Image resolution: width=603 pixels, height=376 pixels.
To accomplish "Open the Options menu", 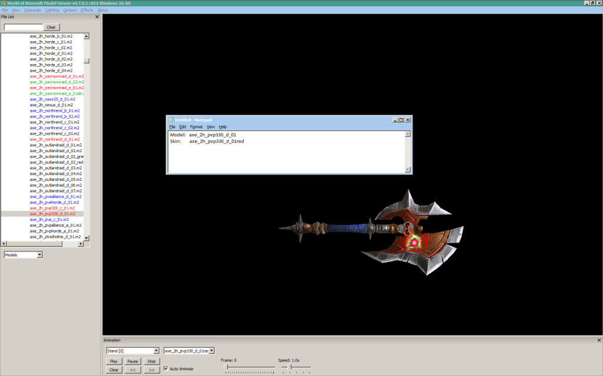I will [x=70, y=11].
